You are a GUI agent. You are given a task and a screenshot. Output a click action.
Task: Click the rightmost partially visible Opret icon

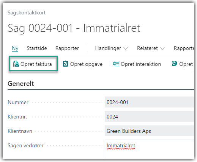[x=174, y=64]
